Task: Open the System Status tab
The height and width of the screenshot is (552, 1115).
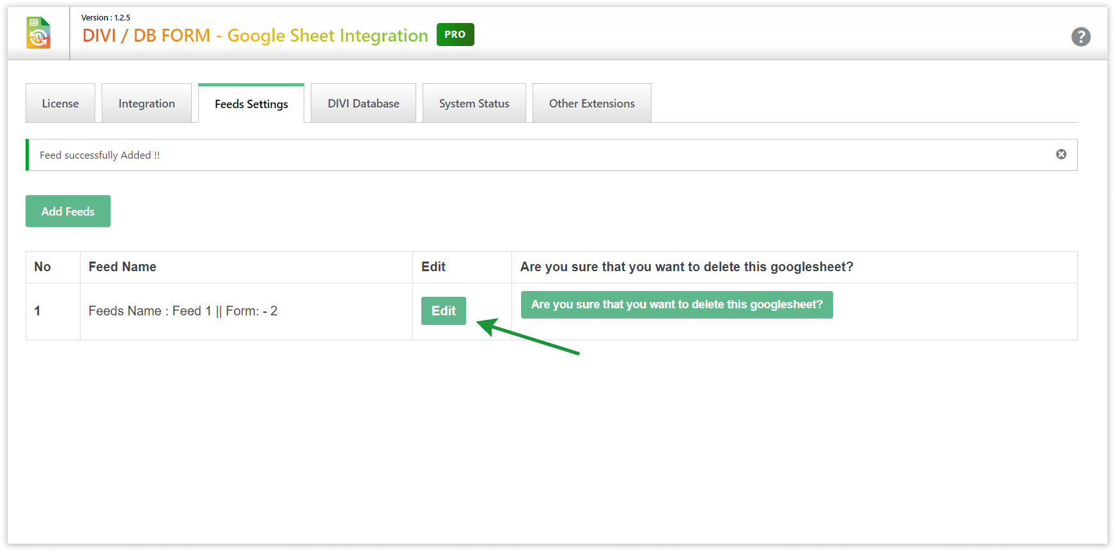Action: (474, 104)
